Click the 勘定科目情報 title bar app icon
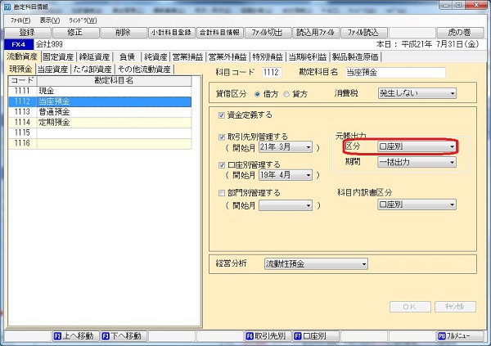This screenshot has height=346, width=491. (7, 7)
